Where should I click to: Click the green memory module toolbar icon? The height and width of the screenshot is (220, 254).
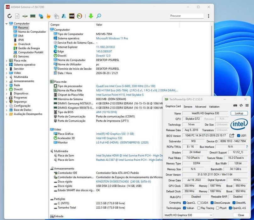(x=33, y=16)
